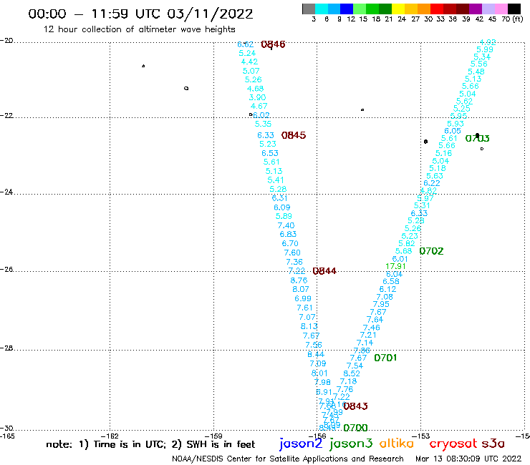Screen dimensions: 530x465
Task: Click the s3a satellite label
Action: click(x=493, y=444)
